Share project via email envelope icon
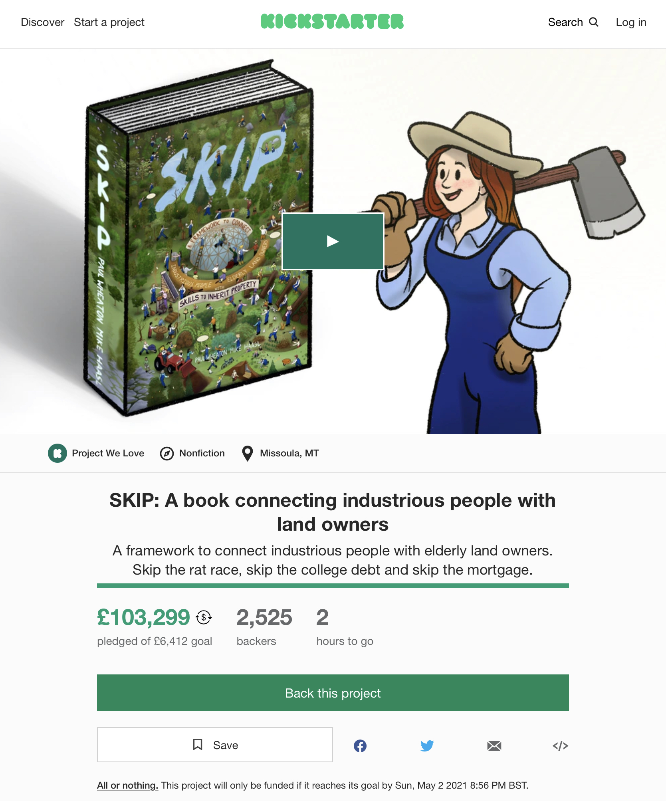The height and width of the screenshot is (801, 666). click(494, 745)
